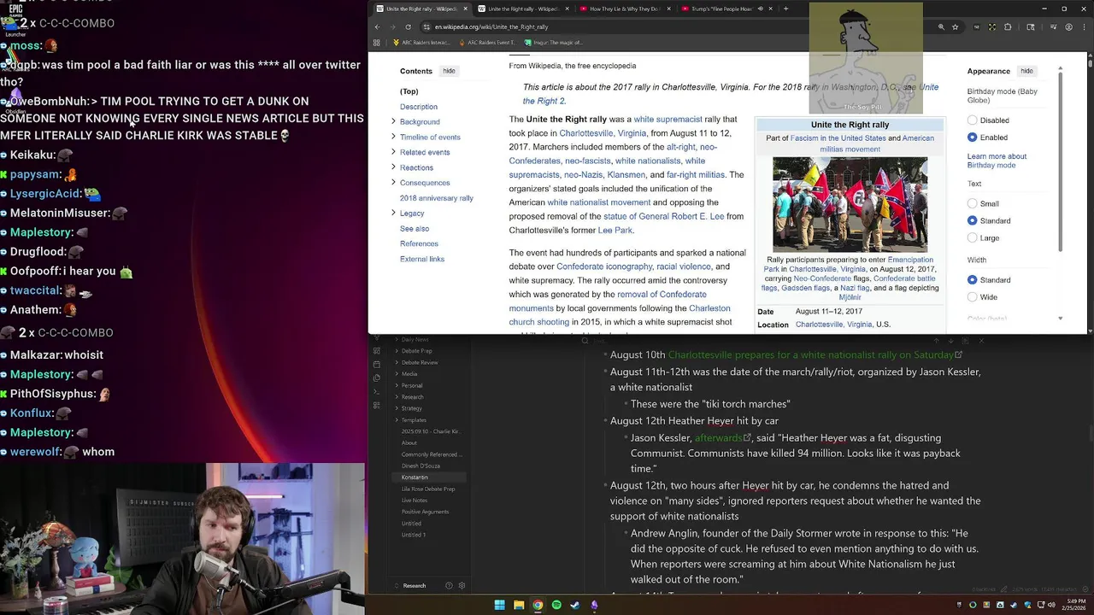1094x615 pixels.
Task: Open Spotify from the taskbar
Action: [x=556, y=605]
